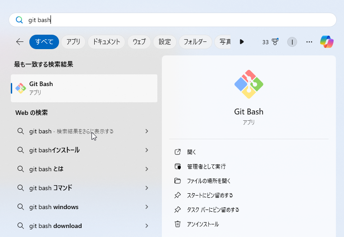The height and width of the screenshot is (237, 344).
Task: Launch Copilot from the colorful icon
Action: click(327, 41)
